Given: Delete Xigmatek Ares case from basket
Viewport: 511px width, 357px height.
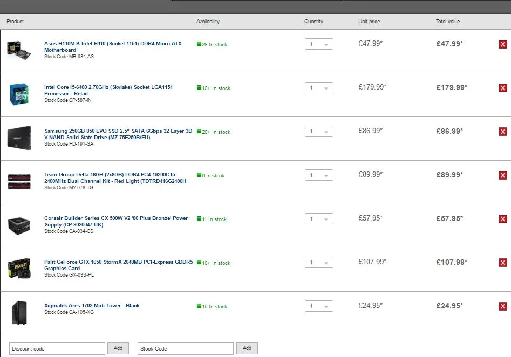Looking at the screenshot, I should 502,306.
